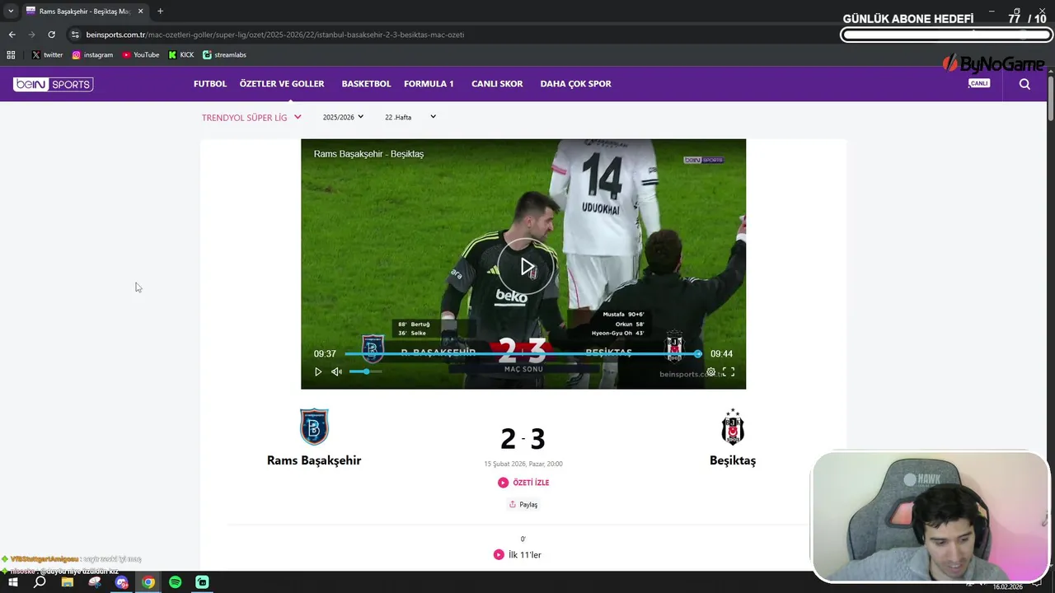Open File Explorer from taskbar
Image resolution: width=1055 pixels, height=593 pixels.
click(68, 582)
